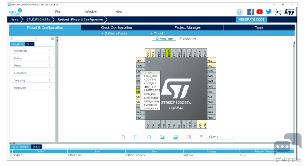Zoom out of the chip pinout
305x166 pixels.
pos(149,137)
